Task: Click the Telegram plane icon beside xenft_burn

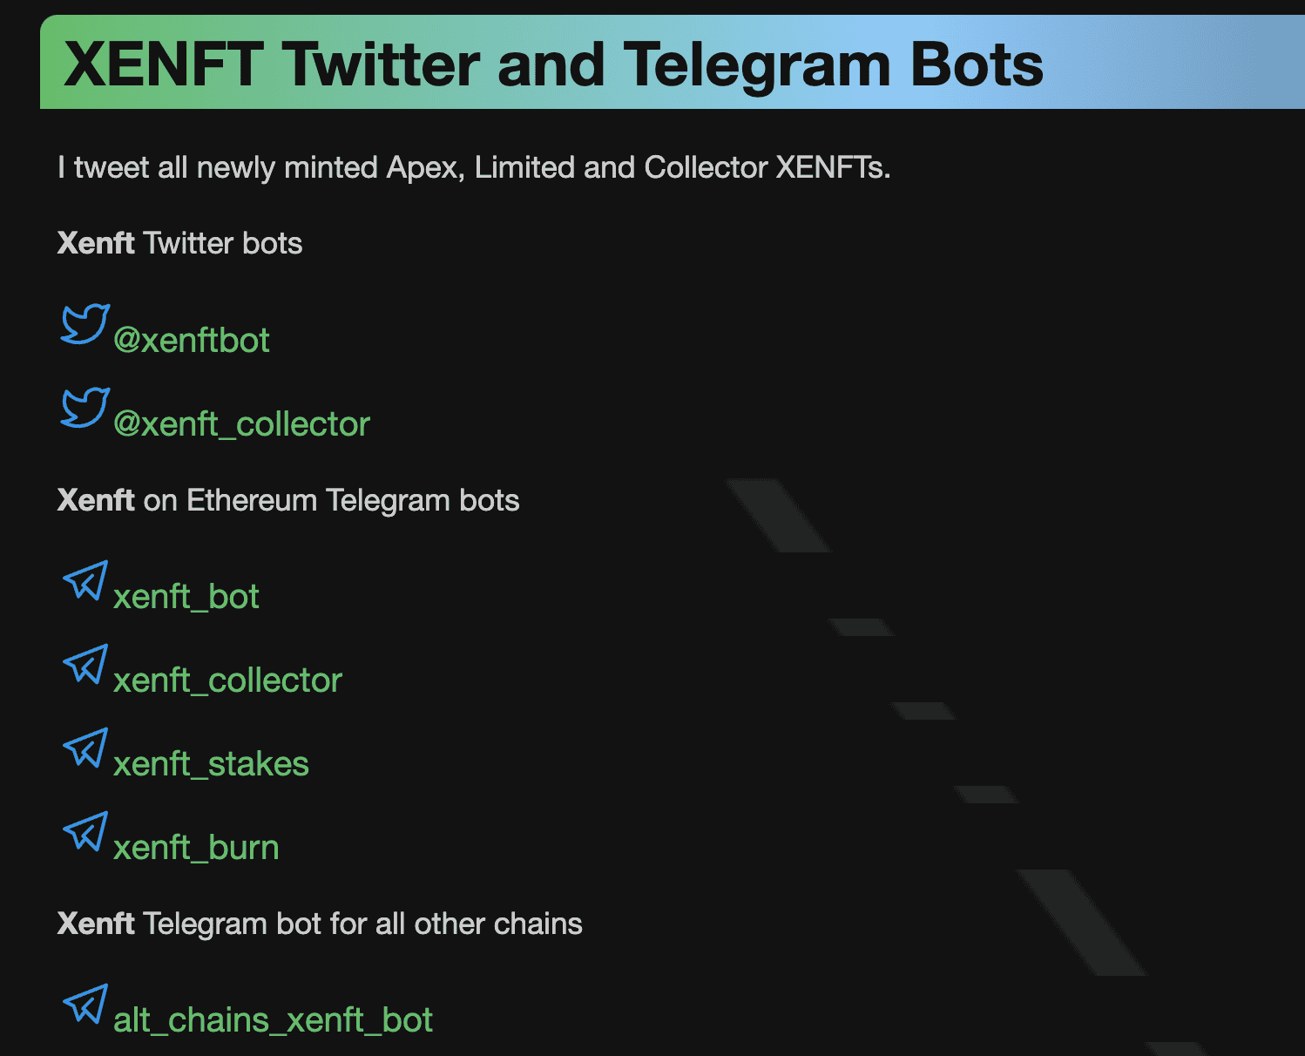Action: click(x=85, y=831)
